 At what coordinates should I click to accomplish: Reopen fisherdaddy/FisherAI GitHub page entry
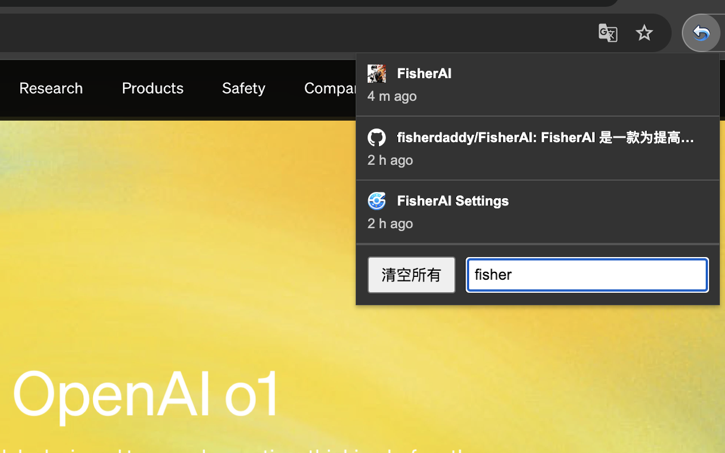coord(538,148)
